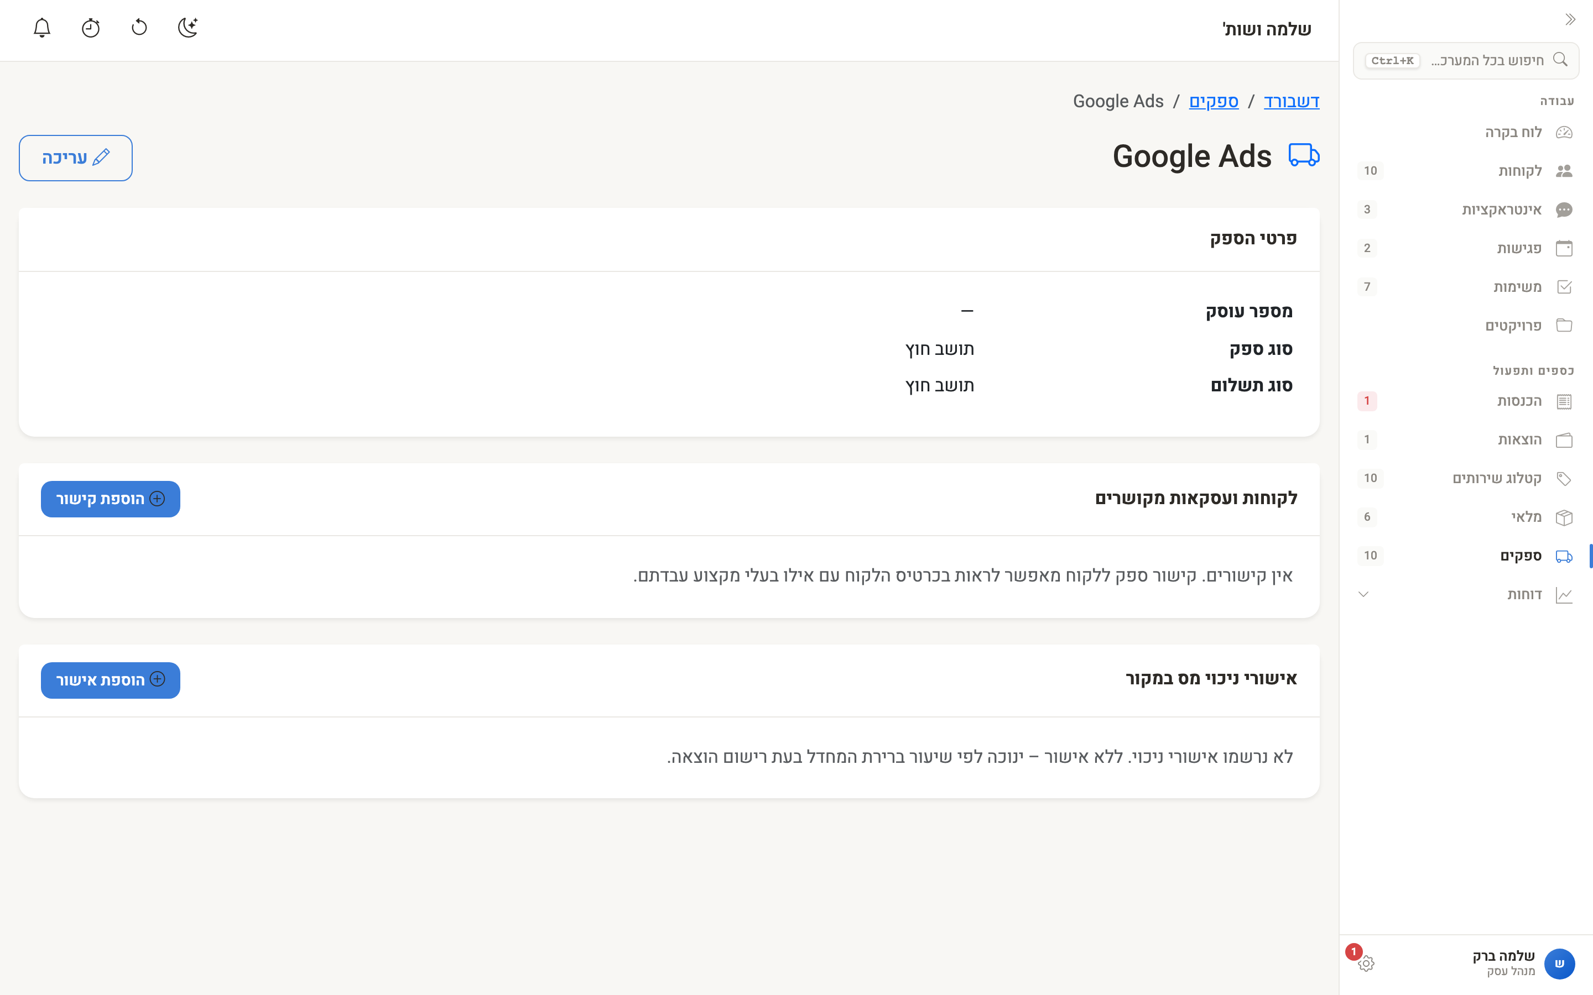The image size is (1593, 995).
Task: Open לקוחות customers in sidebar
Action: tap(1466, 171)
